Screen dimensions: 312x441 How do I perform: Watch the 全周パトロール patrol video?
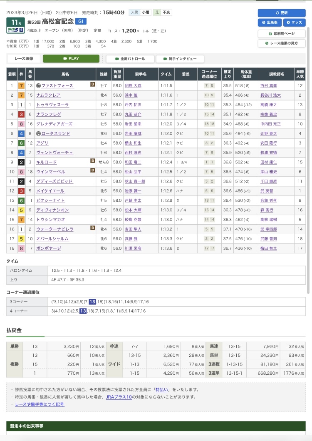(130, 59)
